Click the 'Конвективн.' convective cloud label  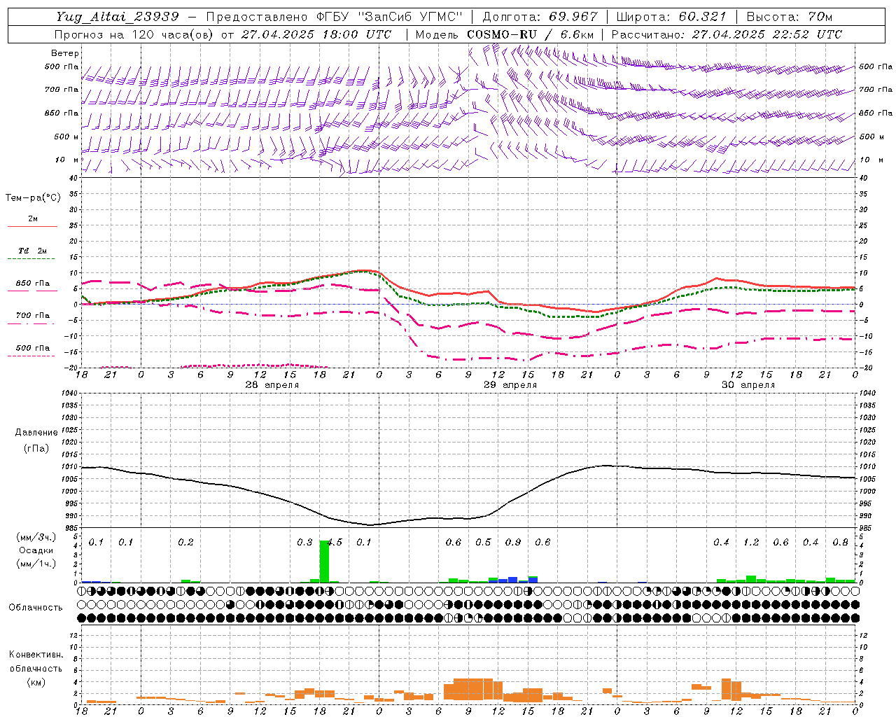coord(36,655)
